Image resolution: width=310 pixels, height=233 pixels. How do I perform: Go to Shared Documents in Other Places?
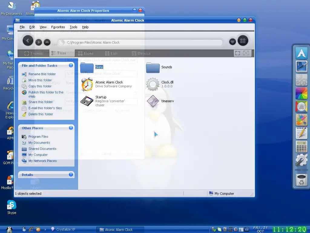[x=42, y=149]
